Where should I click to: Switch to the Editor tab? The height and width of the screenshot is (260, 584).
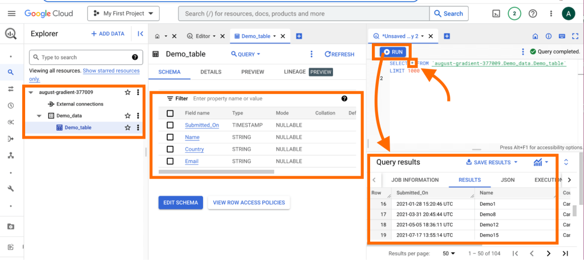click(x=202, y=36)
